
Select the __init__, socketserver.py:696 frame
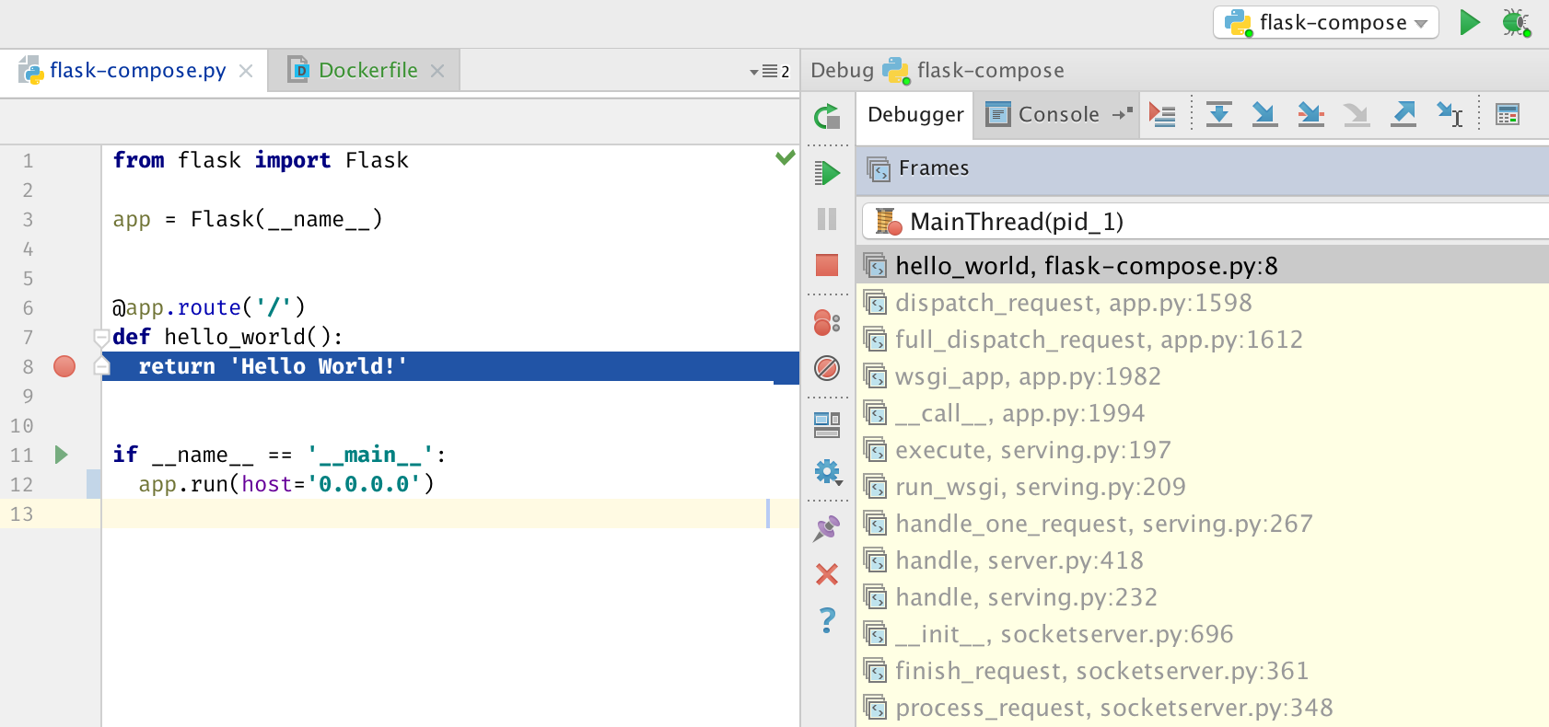(x=1205, y=634)
